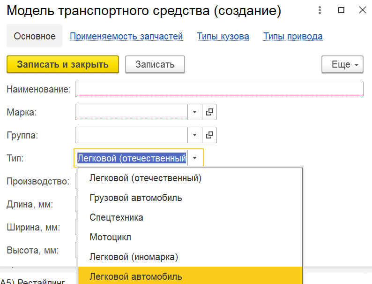Maximize the model creation window
372x284 pixels.
click(x=341, y=10)
